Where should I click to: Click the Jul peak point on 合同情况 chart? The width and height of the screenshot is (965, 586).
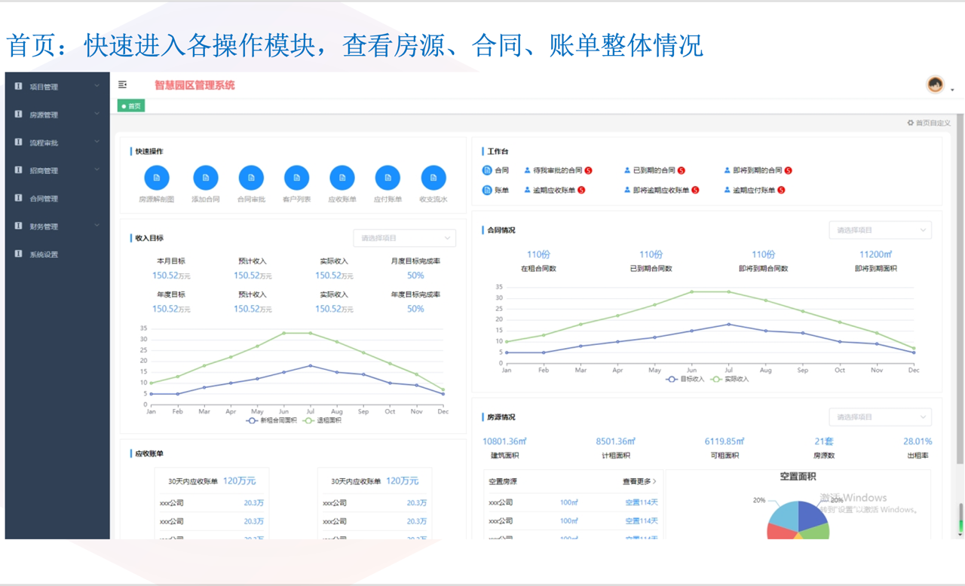728,291
